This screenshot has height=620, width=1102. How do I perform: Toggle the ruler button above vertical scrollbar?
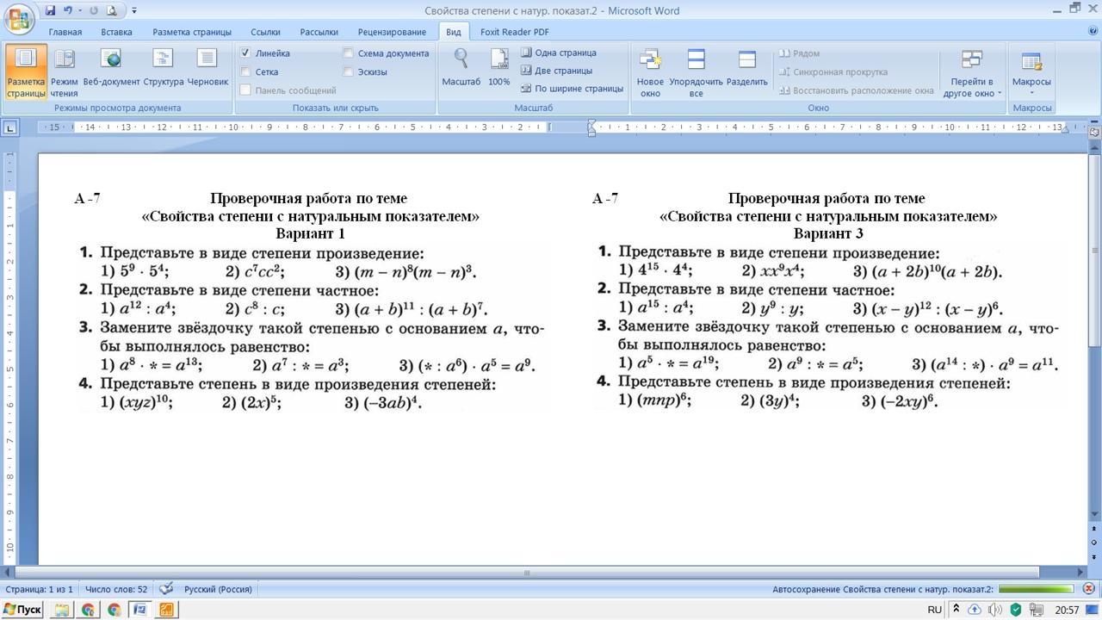click(1094, 132)
